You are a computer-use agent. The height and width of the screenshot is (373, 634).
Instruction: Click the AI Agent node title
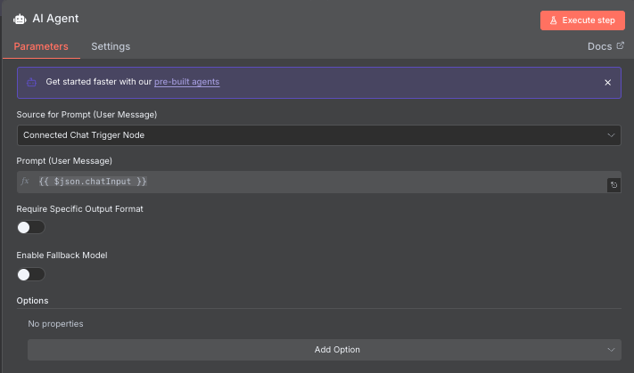point(56,19)
